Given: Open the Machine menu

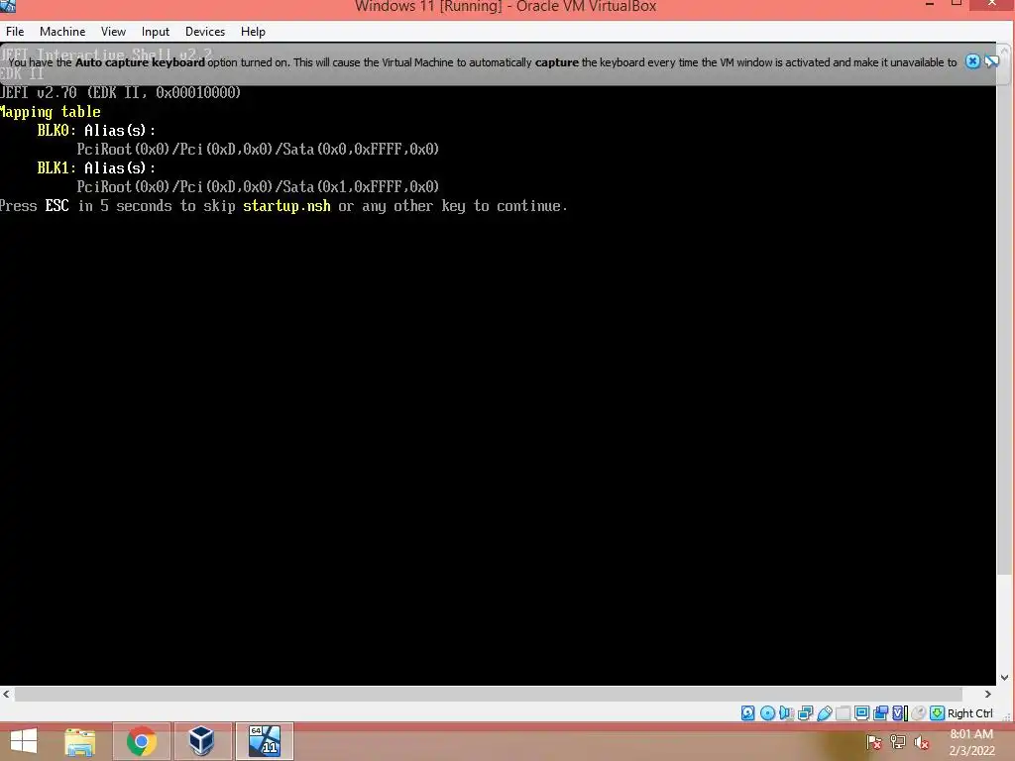Looking at the screenshot, I should pyautogui.click(x=62, y=32).
